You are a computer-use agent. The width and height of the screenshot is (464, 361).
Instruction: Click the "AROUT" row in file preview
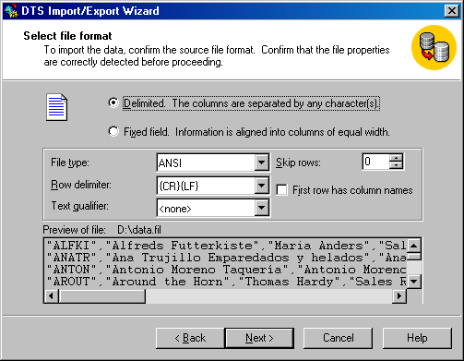[226, 282]
